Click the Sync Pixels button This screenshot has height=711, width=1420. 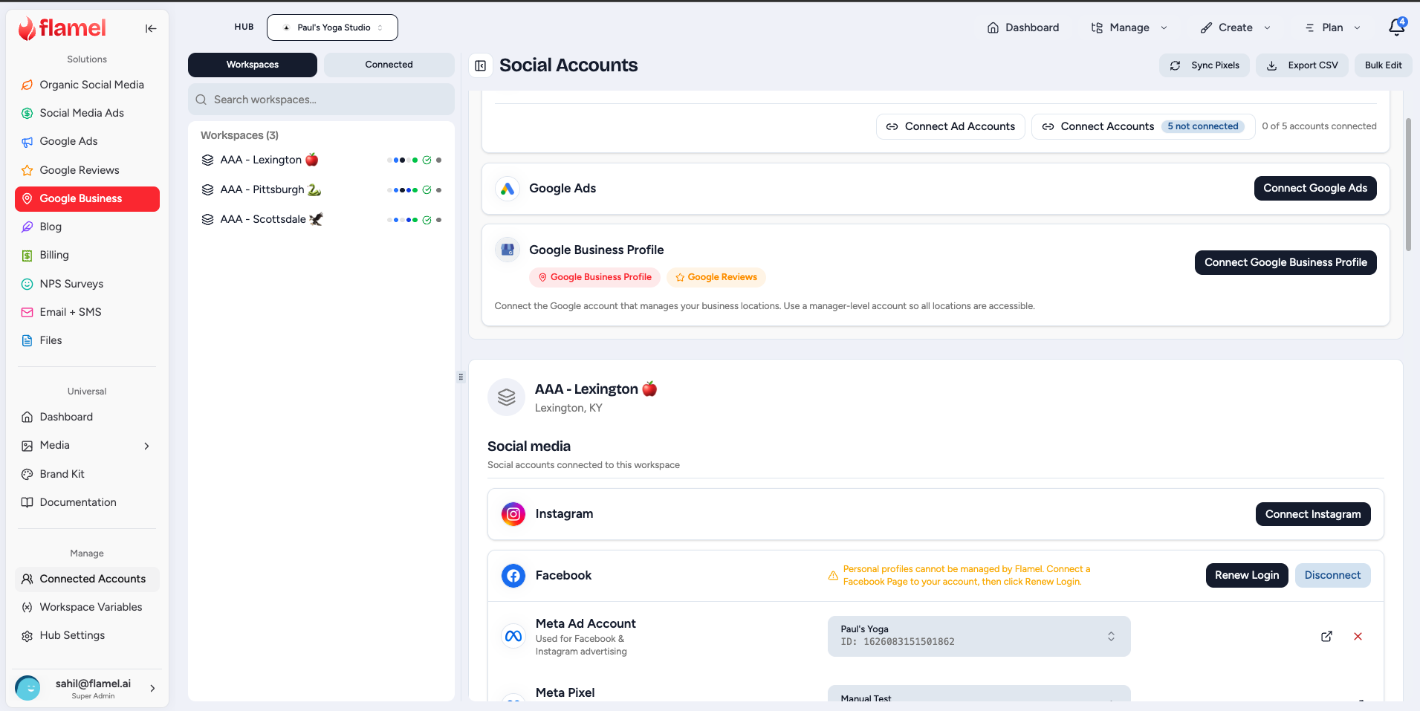(1204, 65)
